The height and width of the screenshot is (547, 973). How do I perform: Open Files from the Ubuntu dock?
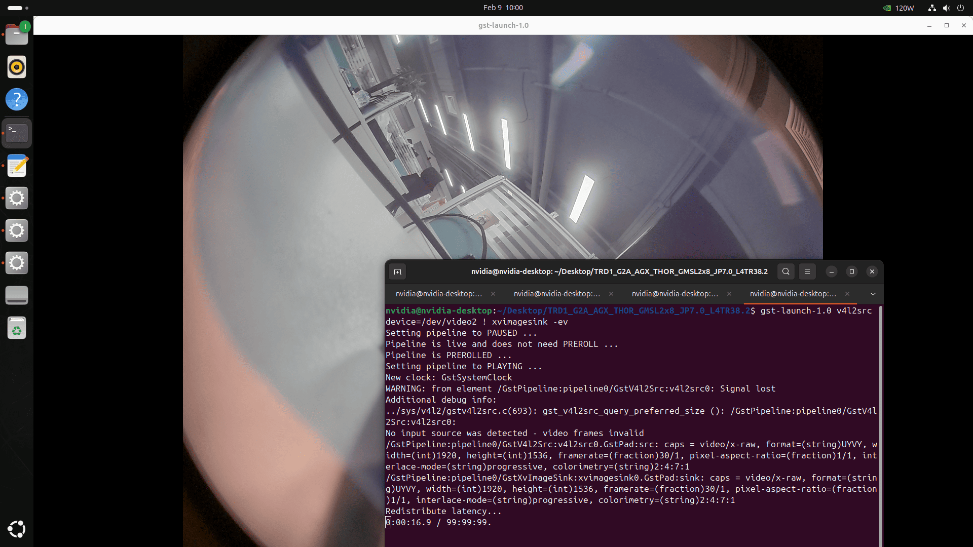click(x=17, y=35)
